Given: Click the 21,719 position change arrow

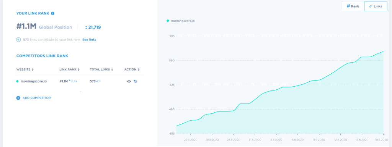Looking at the screenshot, I should tap(86, 27).
